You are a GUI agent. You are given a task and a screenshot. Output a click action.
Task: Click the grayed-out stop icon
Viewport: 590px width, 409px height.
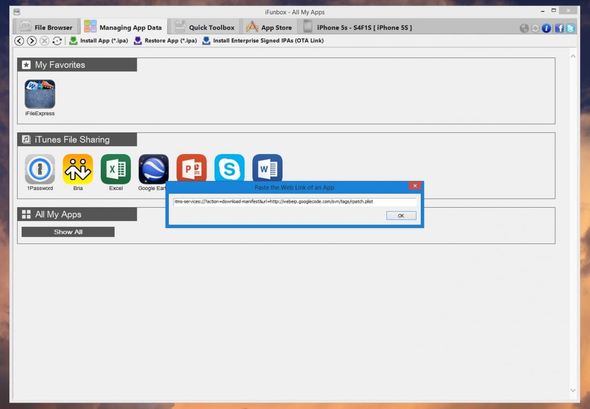pyautogui.click(x=44, y=41)
